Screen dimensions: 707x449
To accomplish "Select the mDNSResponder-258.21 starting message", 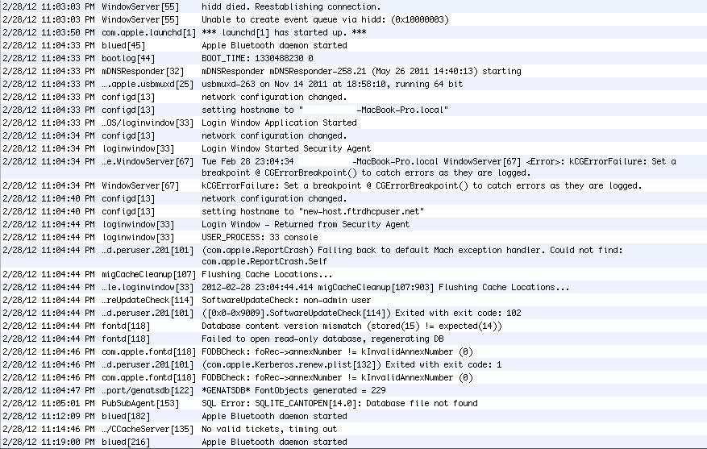I will tap(361, 71).
